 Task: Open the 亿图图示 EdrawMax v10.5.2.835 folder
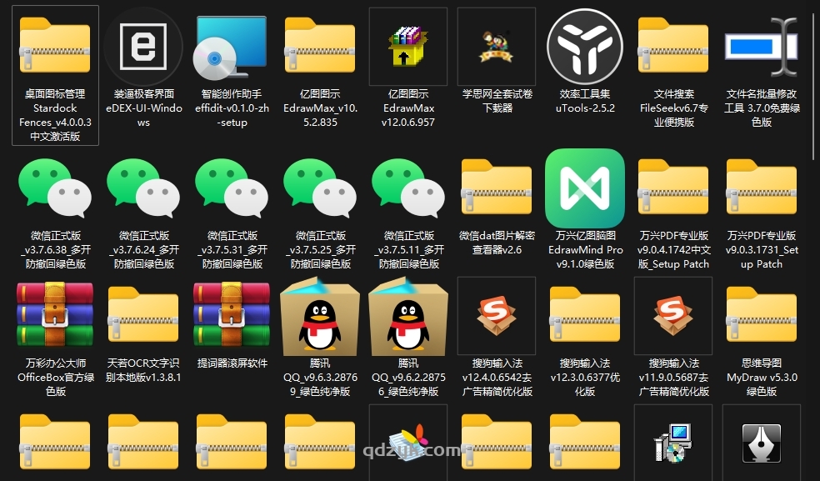(x=319, y=46)
